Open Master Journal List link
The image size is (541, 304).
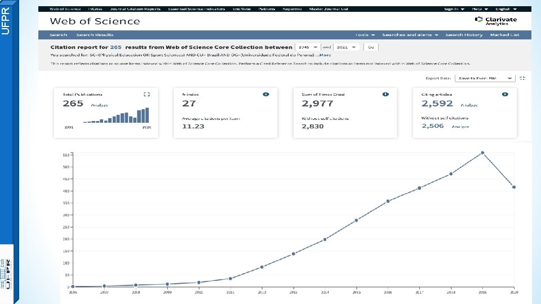click(329, 9)
